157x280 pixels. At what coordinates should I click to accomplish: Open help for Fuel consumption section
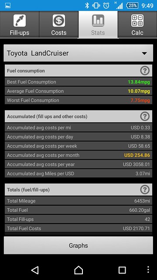(x=145, y=71)
